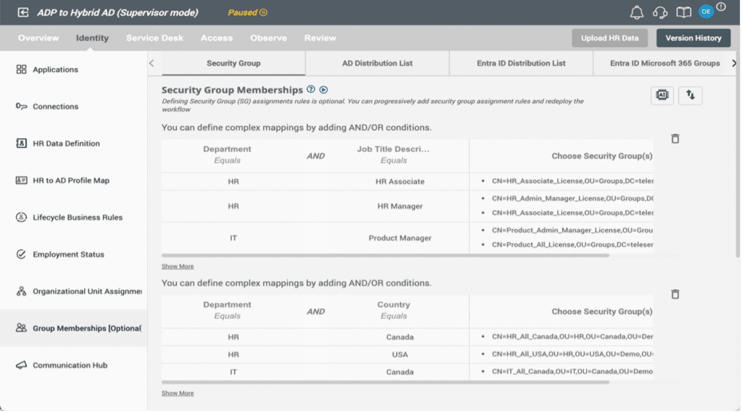Open the Service Desk tab
The image size is (742, 413).
click(x=155, y=38)
